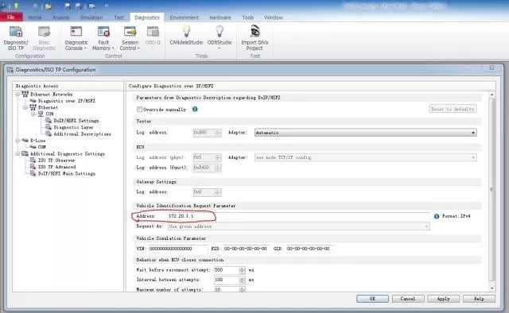
Task: Select Diagnostic Layer tree item
Action: pyautogui.click(x=73, y=127)
